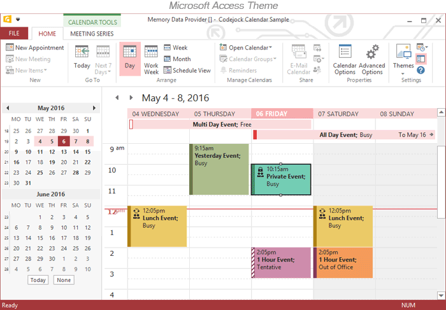Select May 19 in the mini calendar

[x=52, y=162]
